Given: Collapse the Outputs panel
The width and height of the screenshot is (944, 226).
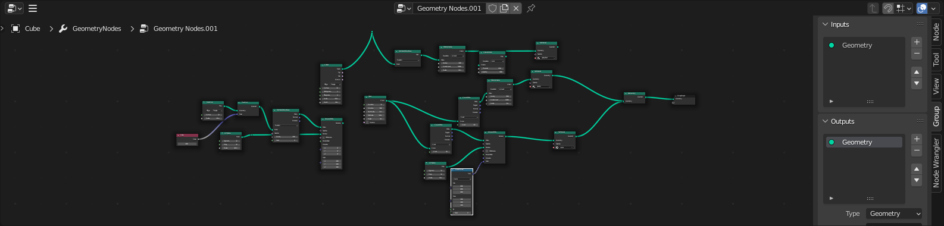Looking at the screenshot, I should pyautogui.click(x=826, y=121).
